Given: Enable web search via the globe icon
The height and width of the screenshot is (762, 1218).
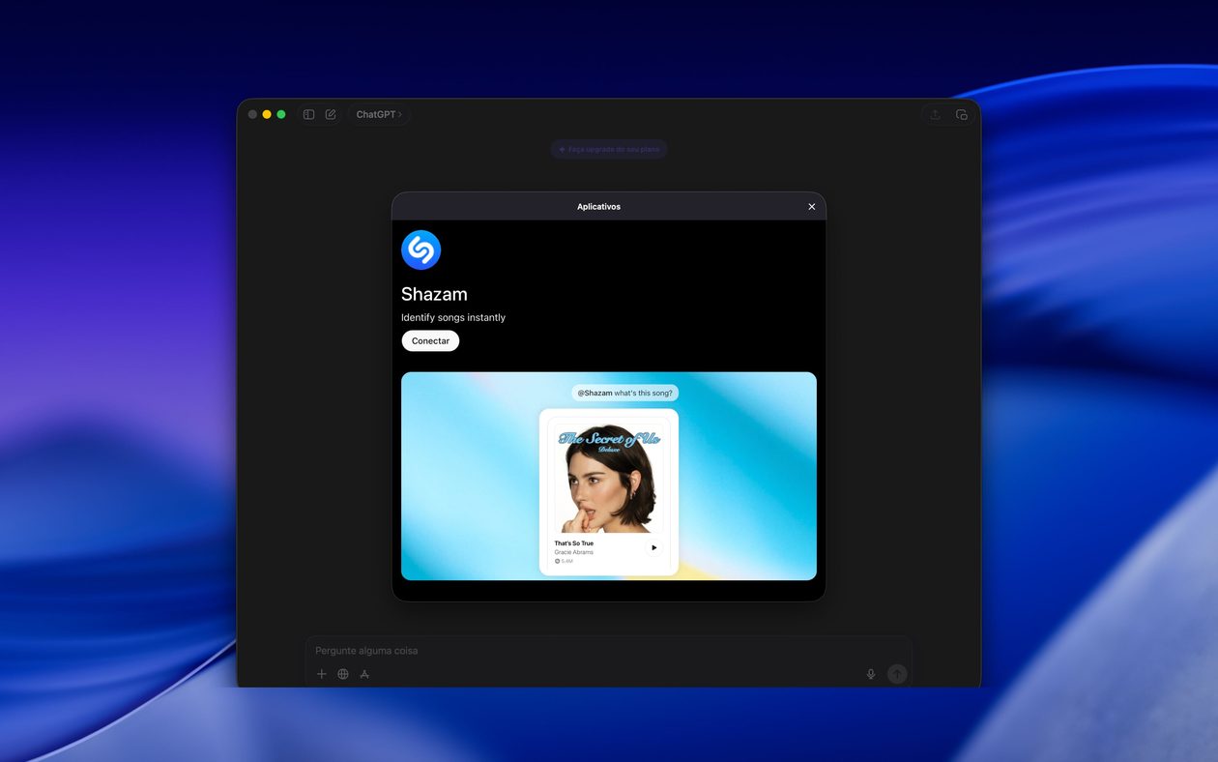Looking at the screenshot, I should tap(343, 674).
